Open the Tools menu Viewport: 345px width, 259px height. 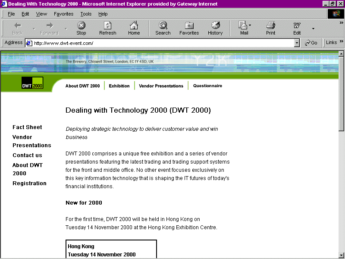(86, 14)
